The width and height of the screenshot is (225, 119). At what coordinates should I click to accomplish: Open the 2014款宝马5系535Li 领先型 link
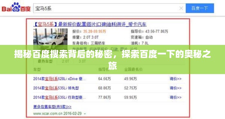56,88
